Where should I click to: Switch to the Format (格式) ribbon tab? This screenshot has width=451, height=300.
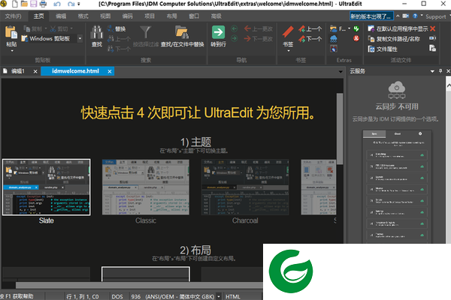pyautogui.click(x=83, y=16)
